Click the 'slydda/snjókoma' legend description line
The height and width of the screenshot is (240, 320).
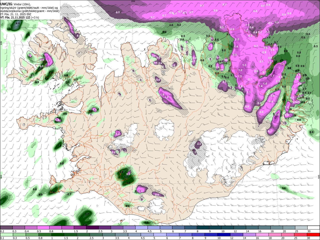pos(30,11)
